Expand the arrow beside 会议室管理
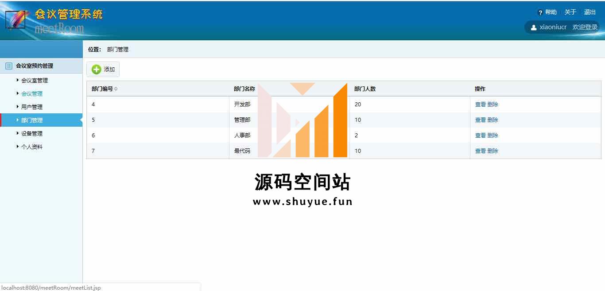 (18, 80)
